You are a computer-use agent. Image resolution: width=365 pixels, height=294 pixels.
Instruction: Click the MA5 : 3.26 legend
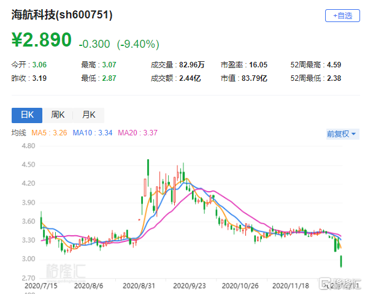[x=49, y=133]
